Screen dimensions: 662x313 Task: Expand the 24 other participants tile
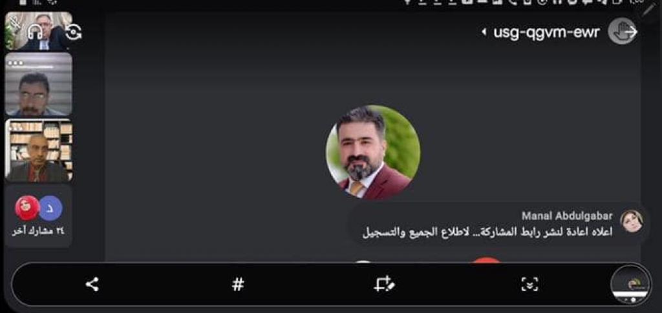[x=38, y=216]
